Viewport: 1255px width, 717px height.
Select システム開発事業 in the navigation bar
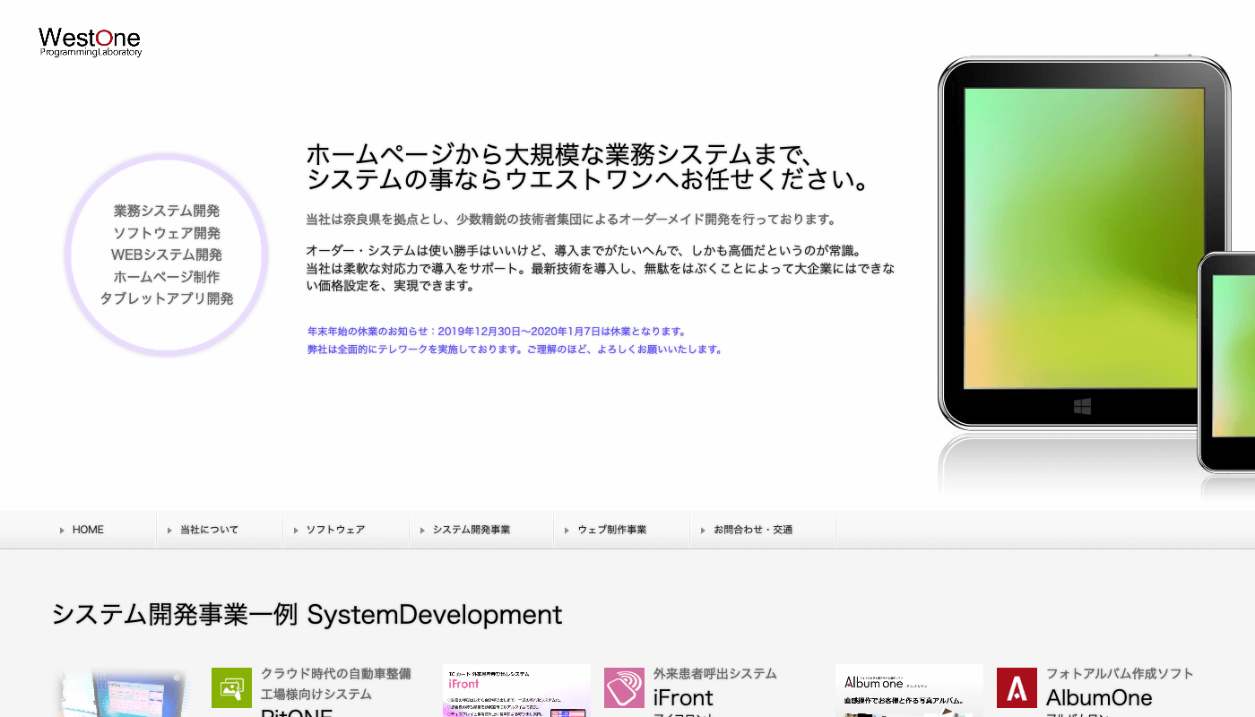471,530
